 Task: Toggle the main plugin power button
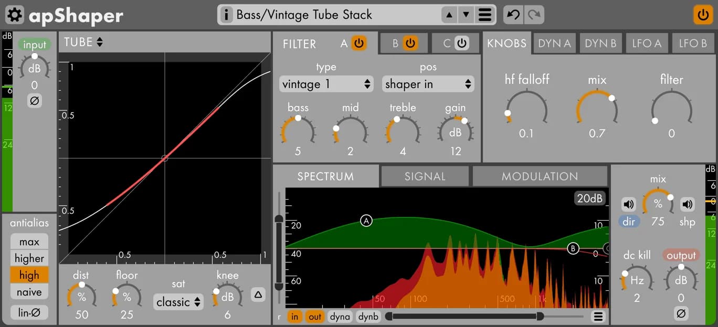(x=703, y=15)
